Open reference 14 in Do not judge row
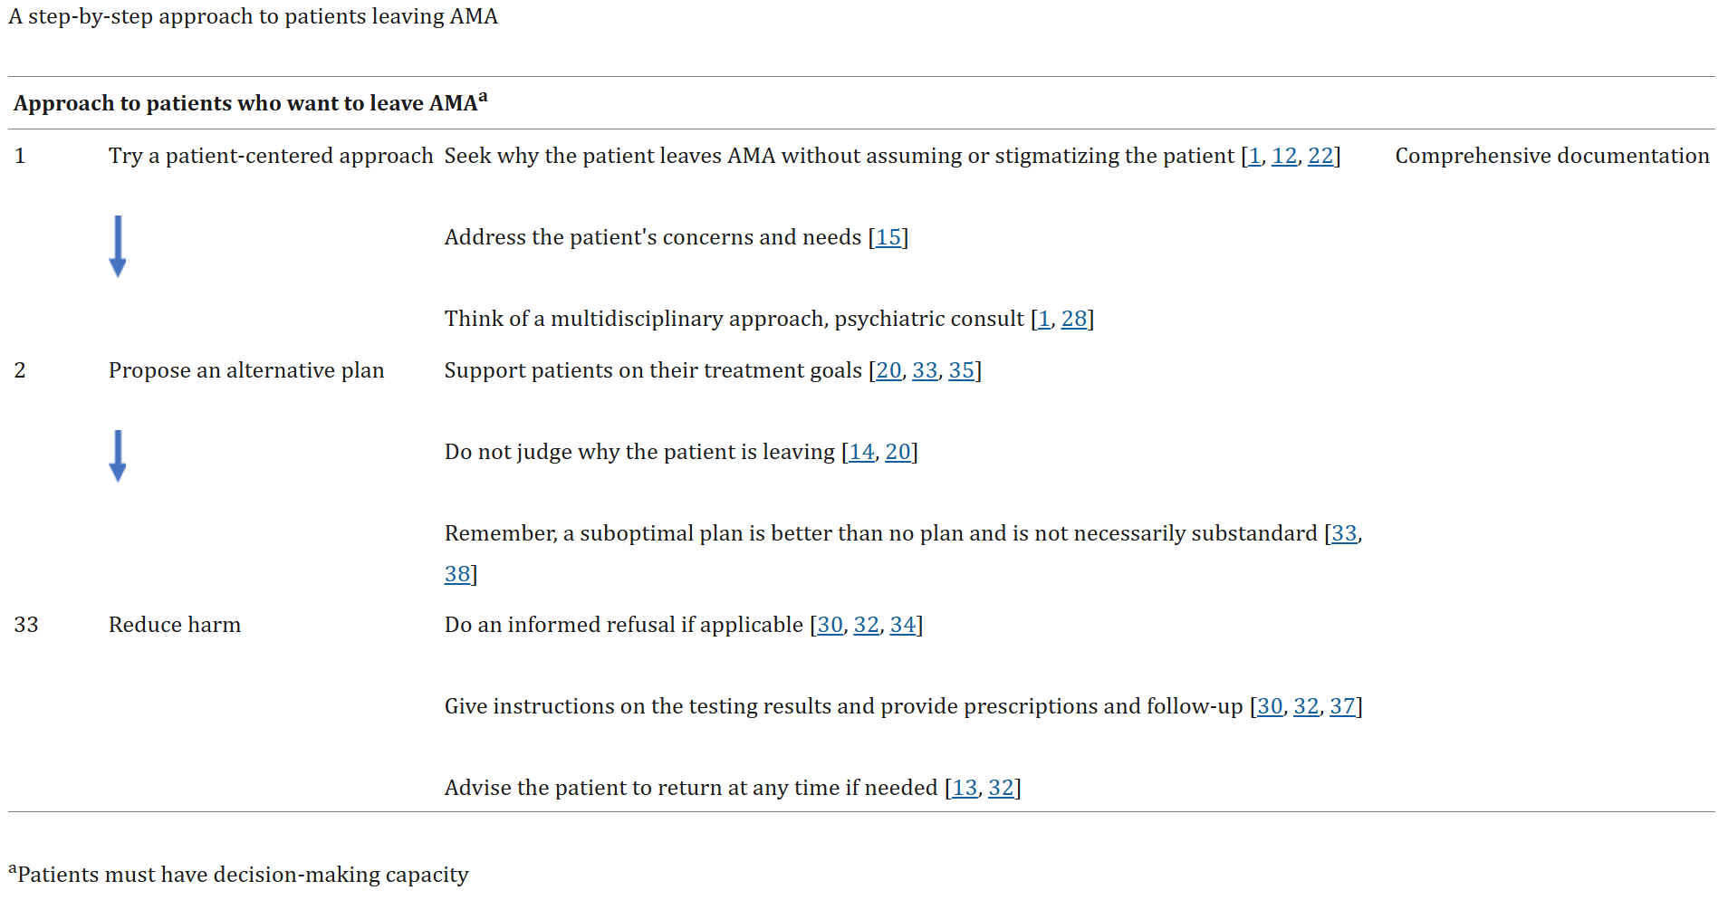Screen dimensions: 1728x900 click(861, 452)
